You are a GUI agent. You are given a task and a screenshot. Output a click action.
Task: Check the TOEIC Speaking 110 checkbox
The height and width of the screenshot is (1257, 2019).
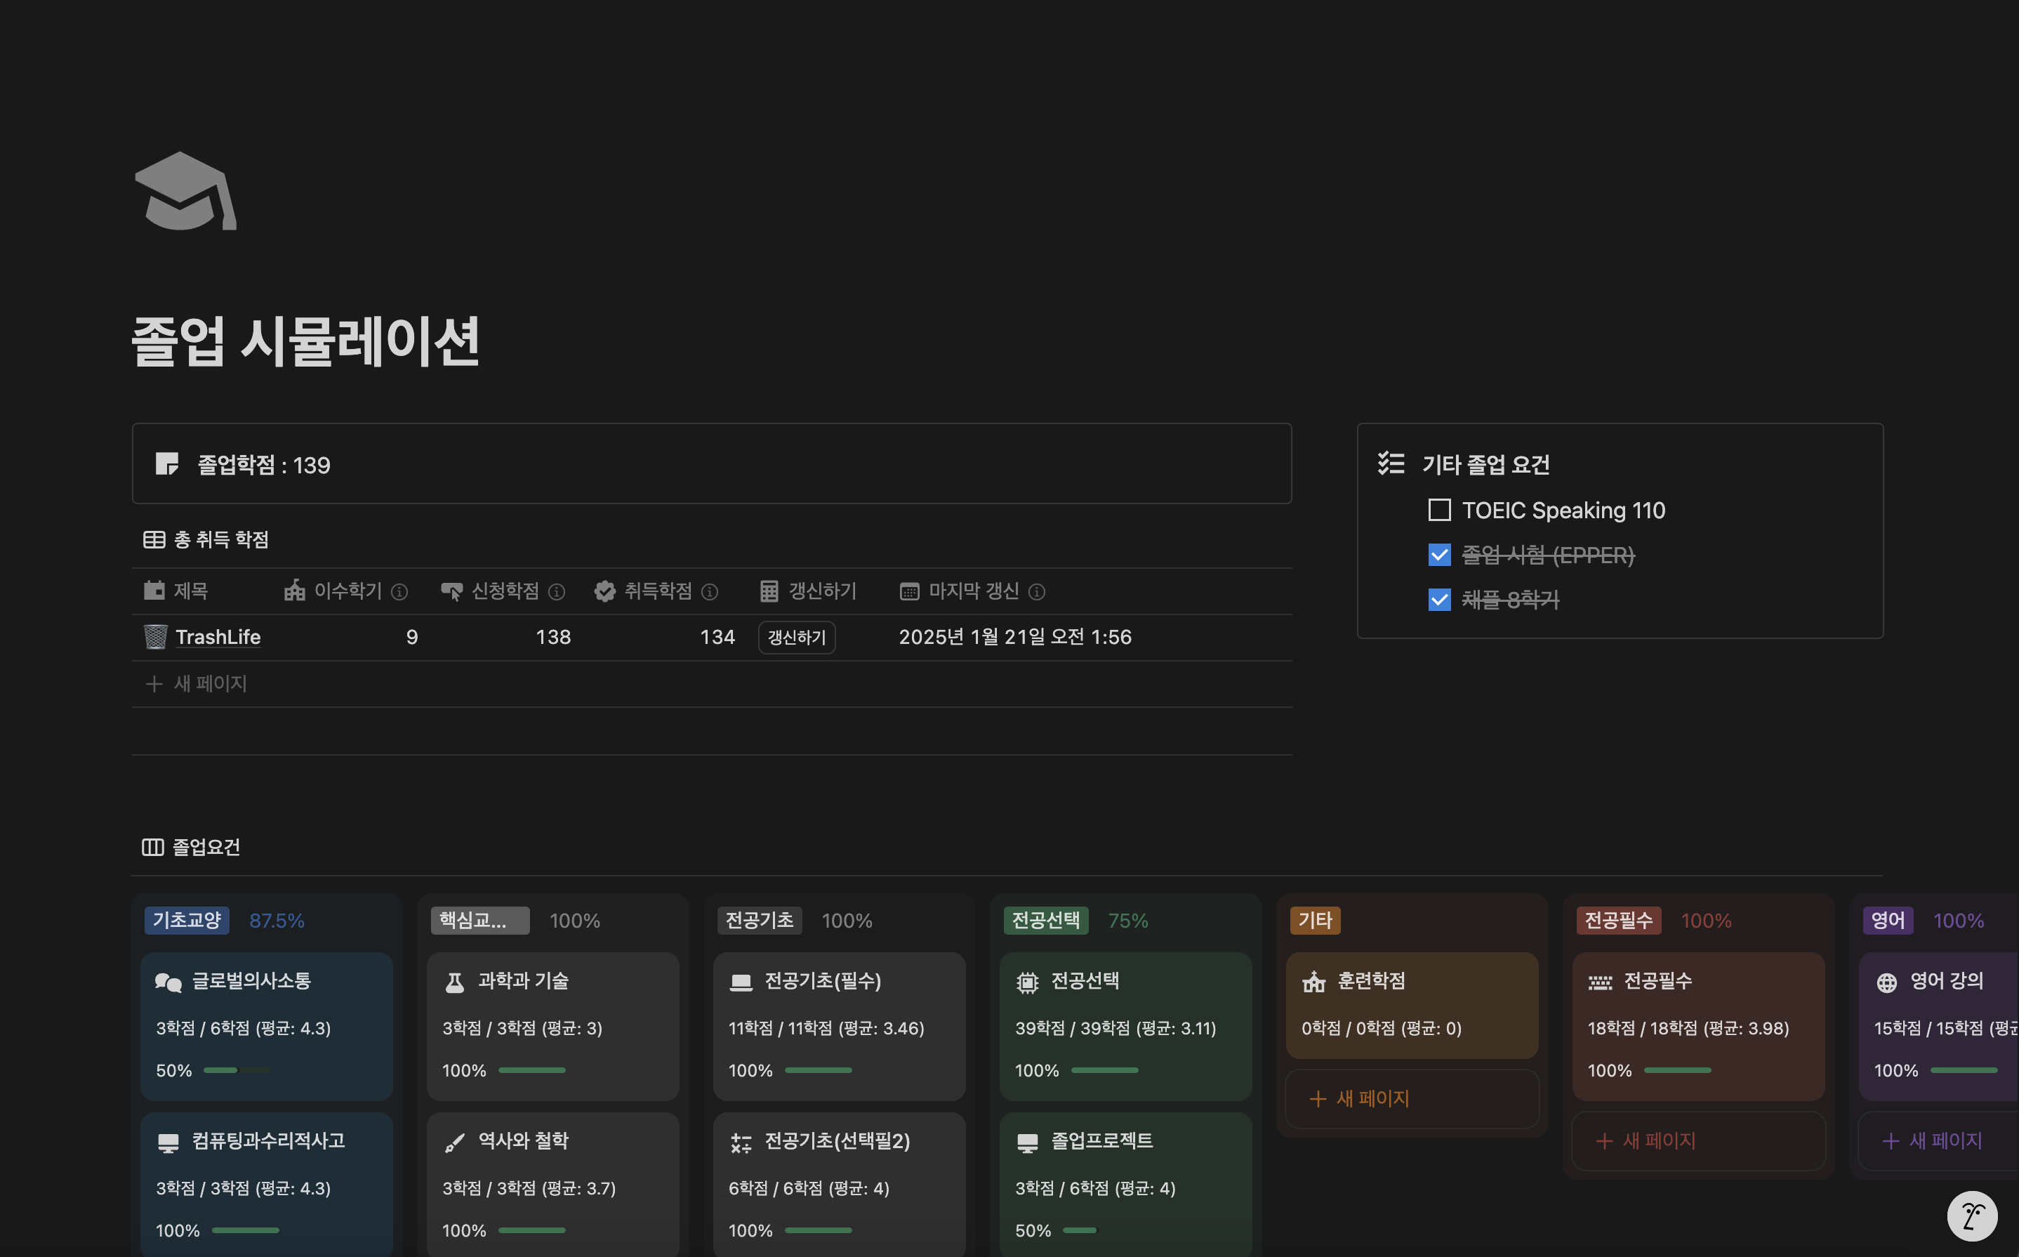click(1439, 511)
